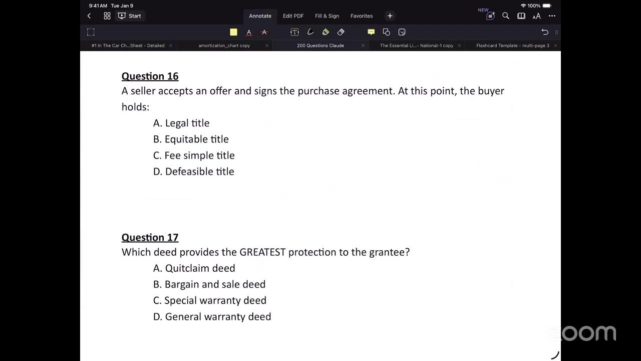Open the AI assistant icon
This screenshot has width=641, height=361.
[490, 16]
